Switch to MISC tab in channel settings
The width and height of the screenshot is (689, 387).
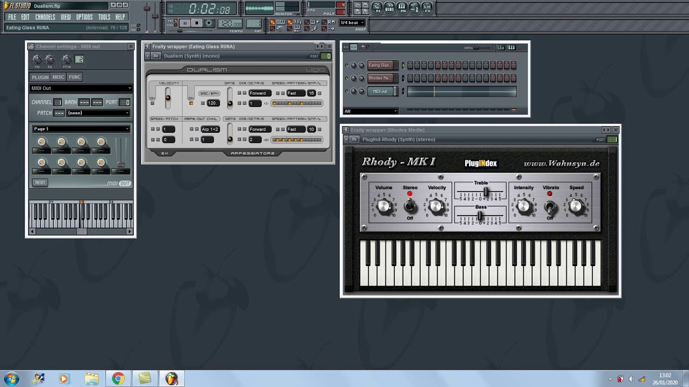tap(58, 77)
